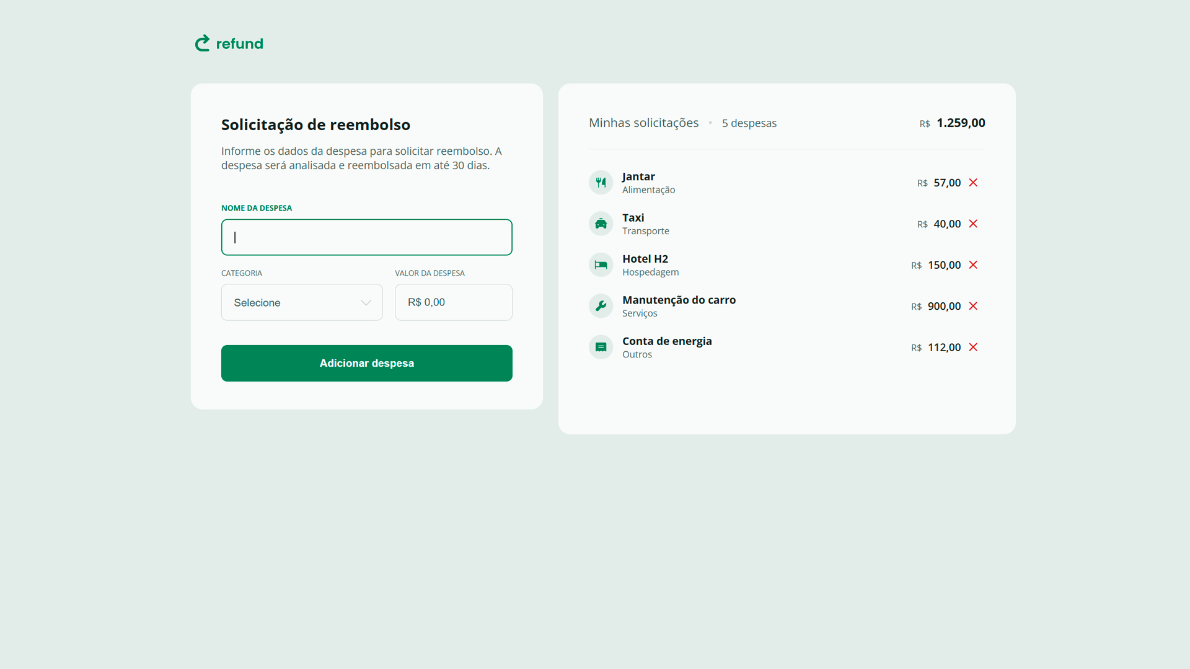The width and height of the screenshot is (1190, 669).
Task: Delete the Taxi expense entry
Action: click(x=973, y=224)
